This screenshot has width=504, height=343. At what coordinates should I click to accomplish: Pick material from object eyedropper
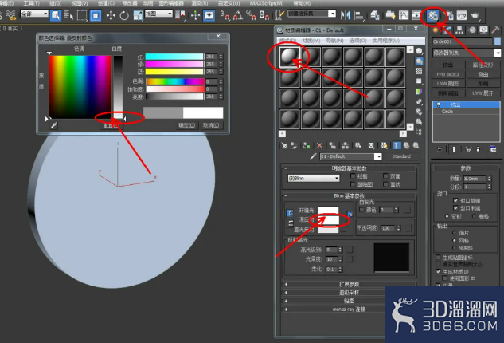pyautogui.click(x=313, y=156)
